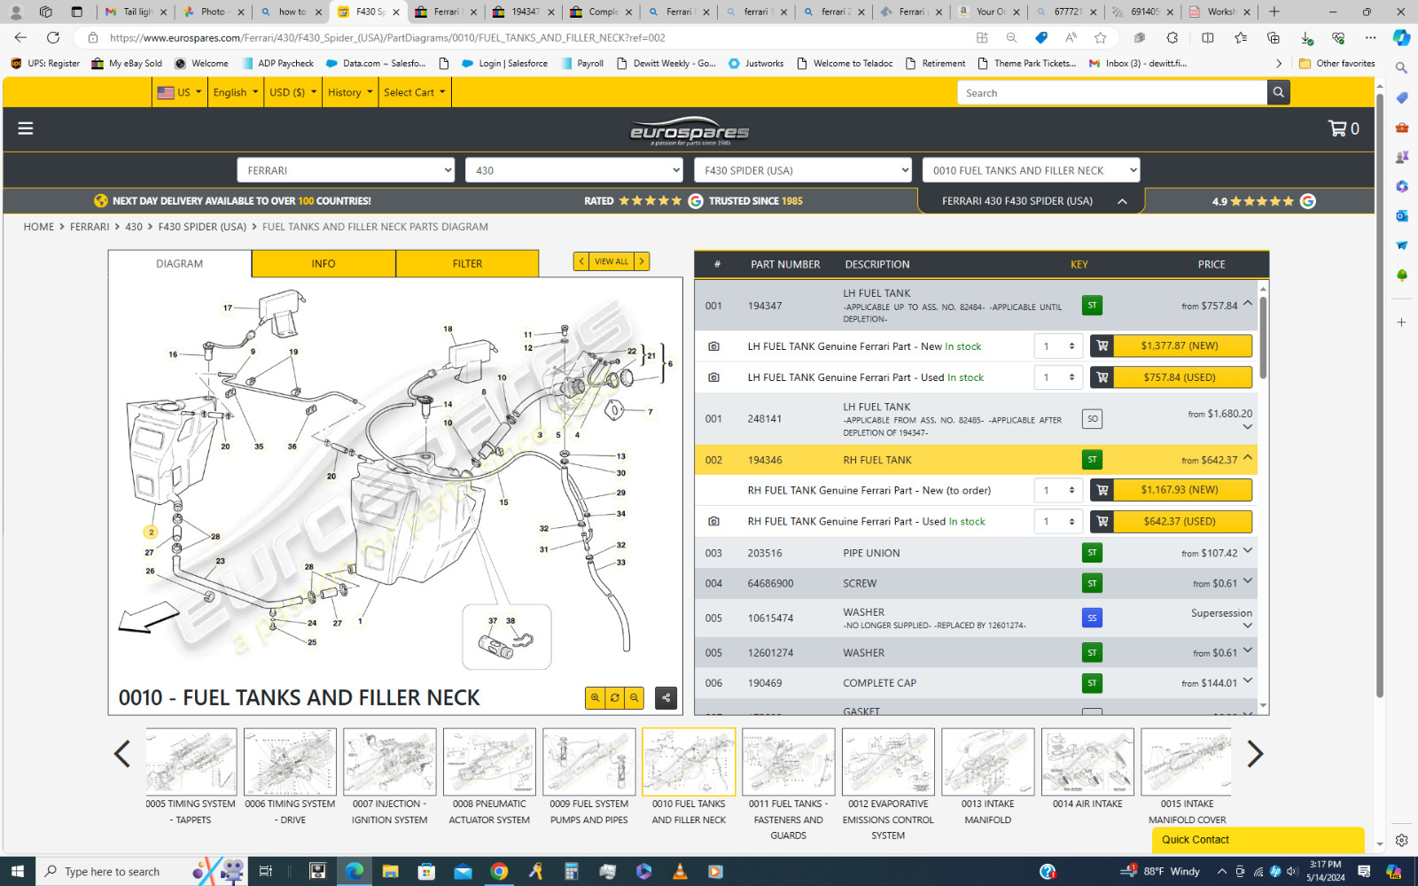The width and height of the screenshot is (1418, 886).
Task: Click the $642.37 (USED) price button
Action: point(1182,522)
